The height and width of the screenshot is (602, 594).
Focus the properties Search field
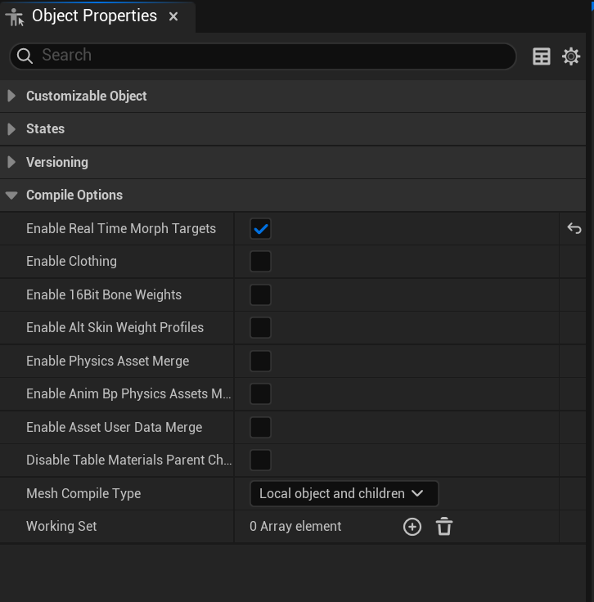[x=263, y=56]
